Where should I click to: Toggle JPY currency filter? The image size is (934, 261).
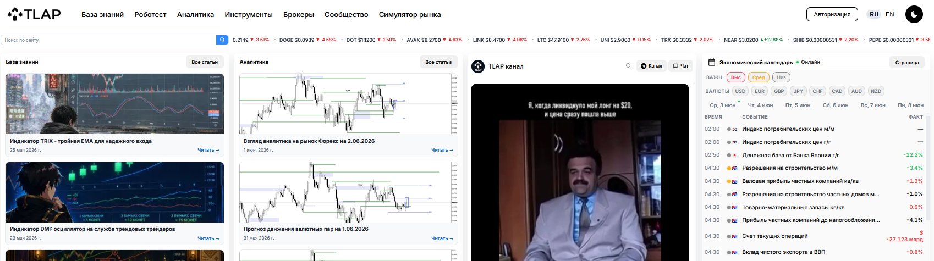(799, 91)
